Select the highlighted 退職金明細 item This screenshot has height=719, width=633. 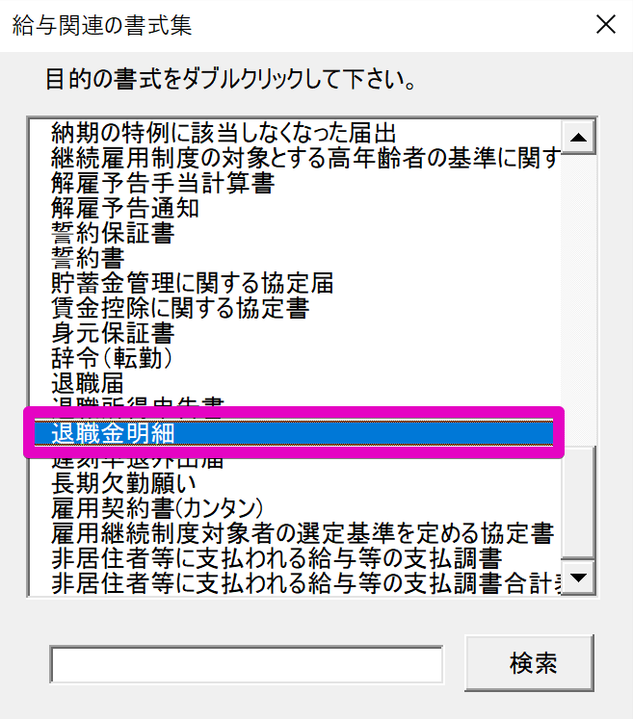[x=294, y=433]
